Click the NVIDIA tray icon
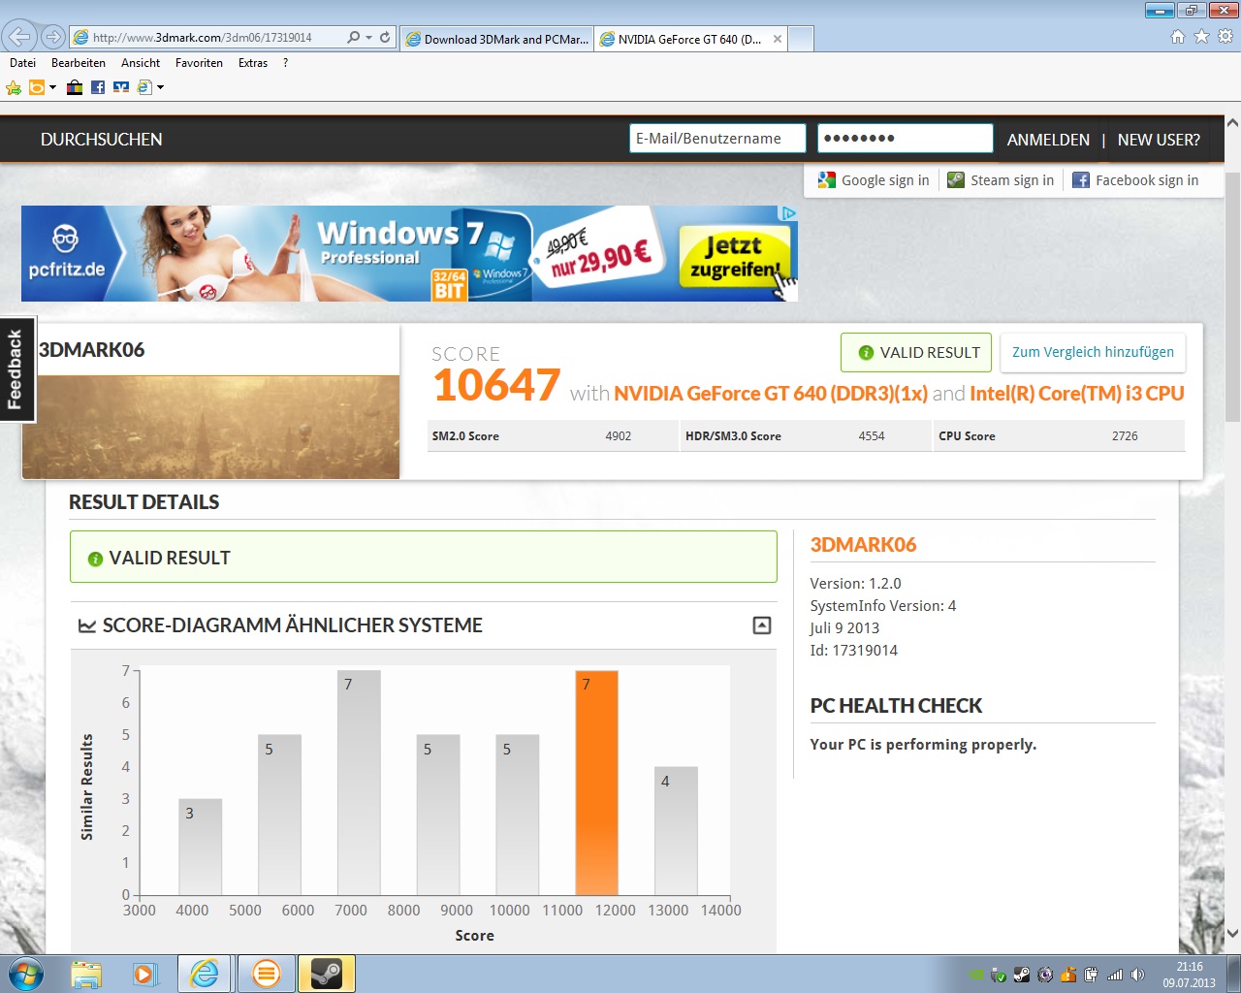The image size is (1241, 993). click(976, 975)
